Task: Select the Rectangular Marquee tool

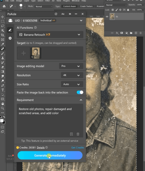Action: [x=2, y=21]
